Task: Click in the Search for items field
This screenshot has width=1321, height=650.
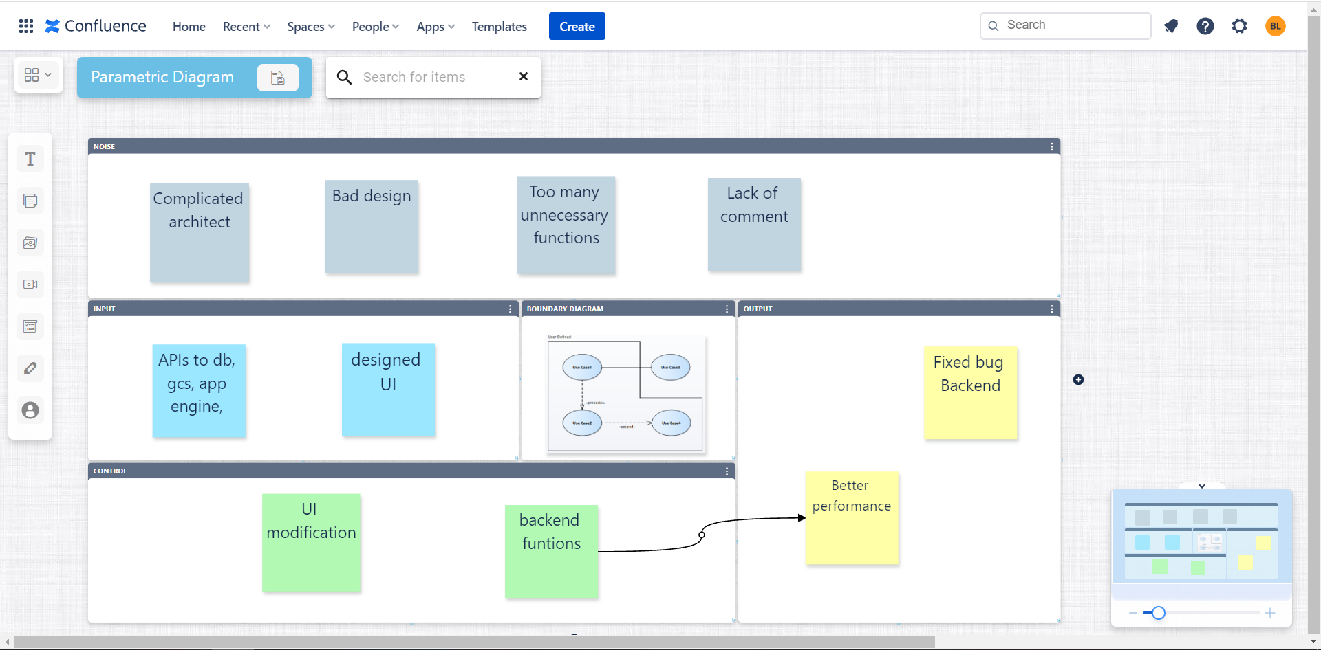Action: [x=433, y=77]
